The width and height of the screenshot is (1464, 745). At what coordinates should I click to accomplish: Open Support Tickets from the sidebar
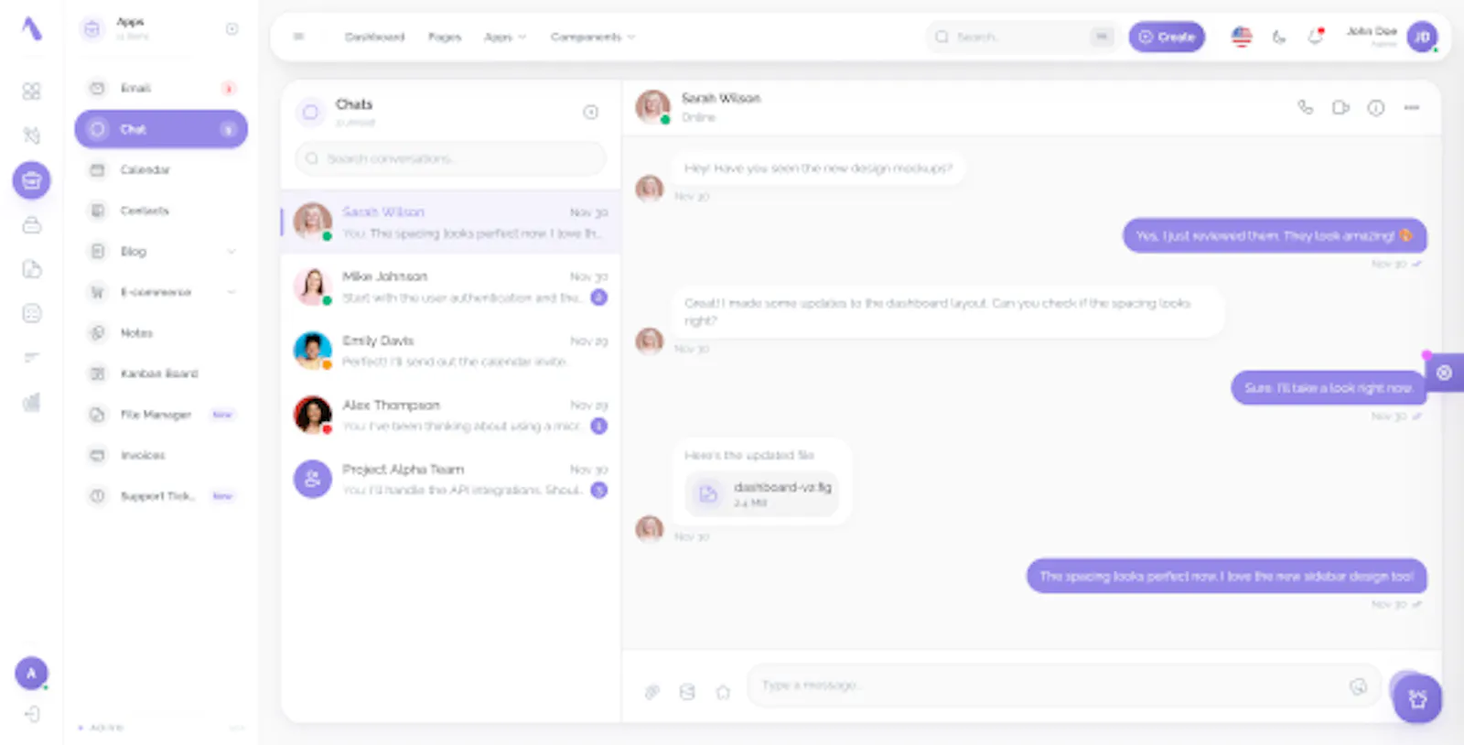(x=161, y=496)
